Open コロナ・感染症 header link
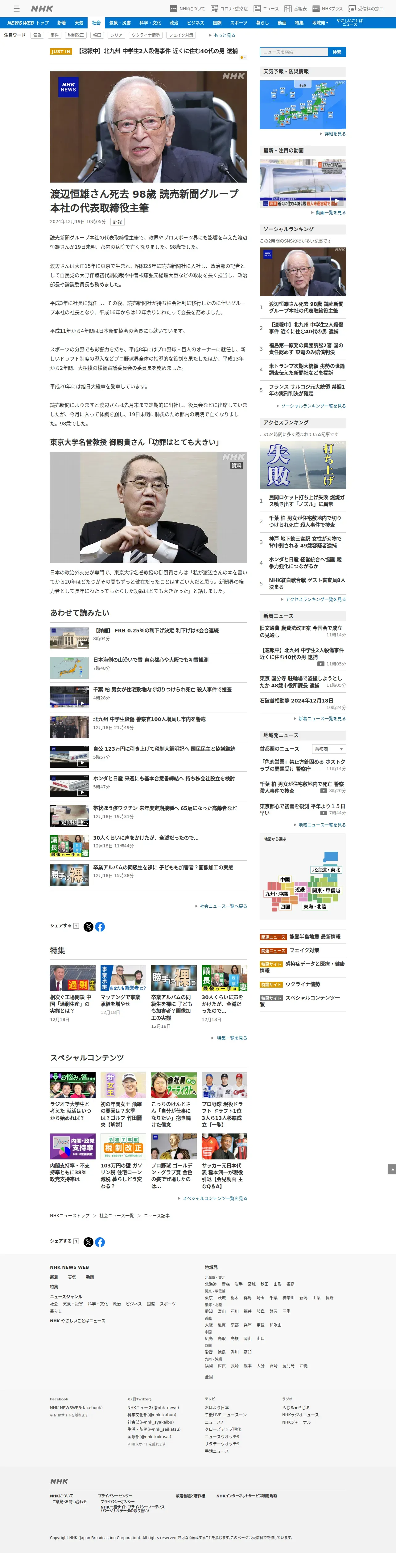396x1553 pixels. point(229,8)
